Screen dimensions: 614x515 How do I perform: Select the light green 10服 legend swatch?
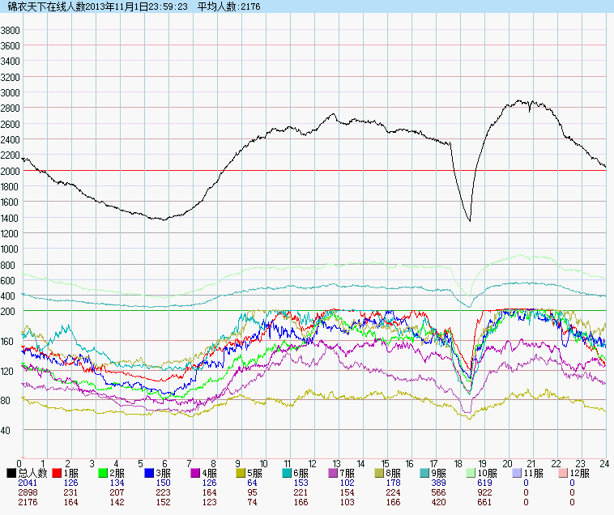[473, 472]
